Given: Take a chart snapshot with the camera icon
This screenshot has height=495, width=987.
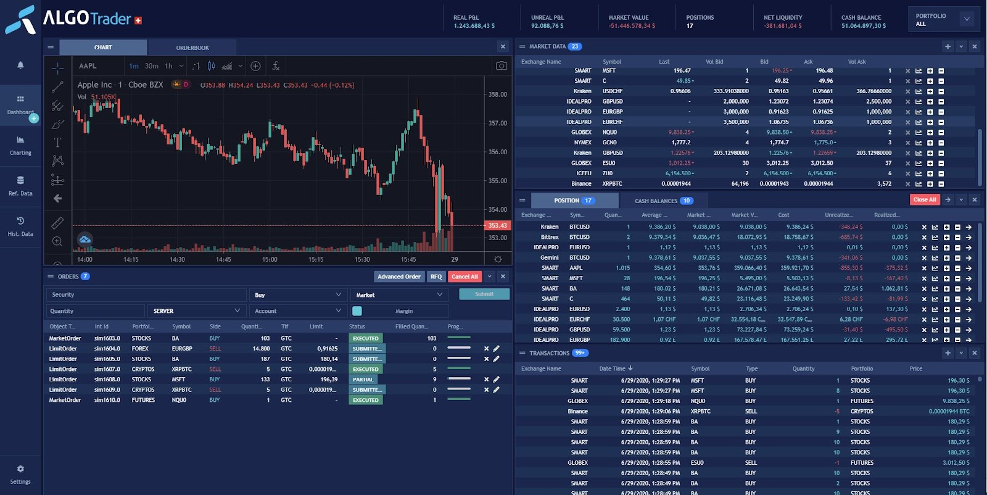Looking at the screenshot, I should point(502,66).
